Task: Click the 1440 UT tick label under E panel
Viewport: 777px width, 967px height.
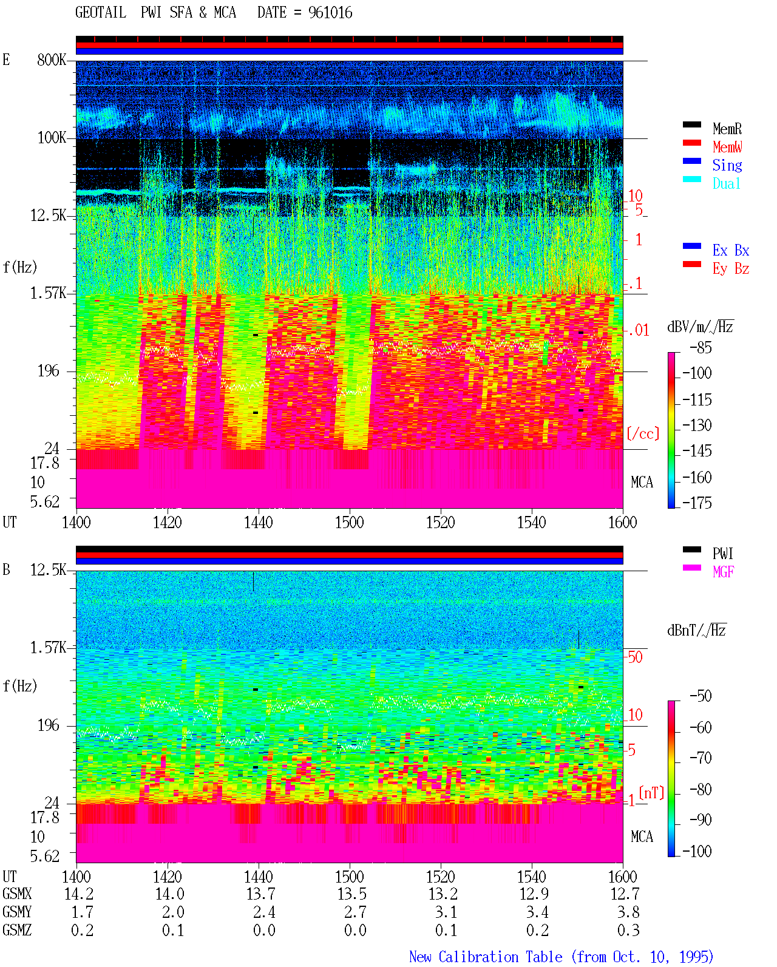Action: (259, 523)
